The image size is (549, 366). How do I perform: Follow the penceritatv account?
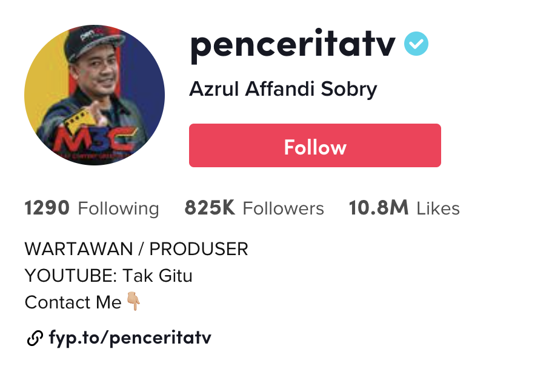click(314, 145)
